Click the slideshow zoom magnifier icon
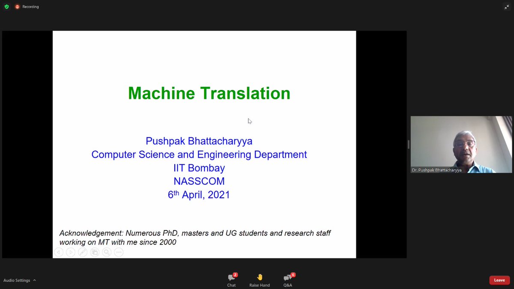514x289 pixels. click(107, 252)
